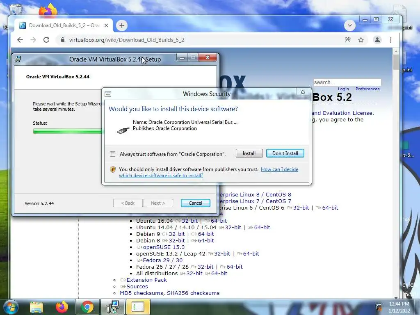Click the address bar URL

pos(127,40)
